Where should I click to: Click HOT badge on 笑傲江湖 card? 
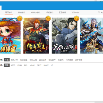pos(76,18)
